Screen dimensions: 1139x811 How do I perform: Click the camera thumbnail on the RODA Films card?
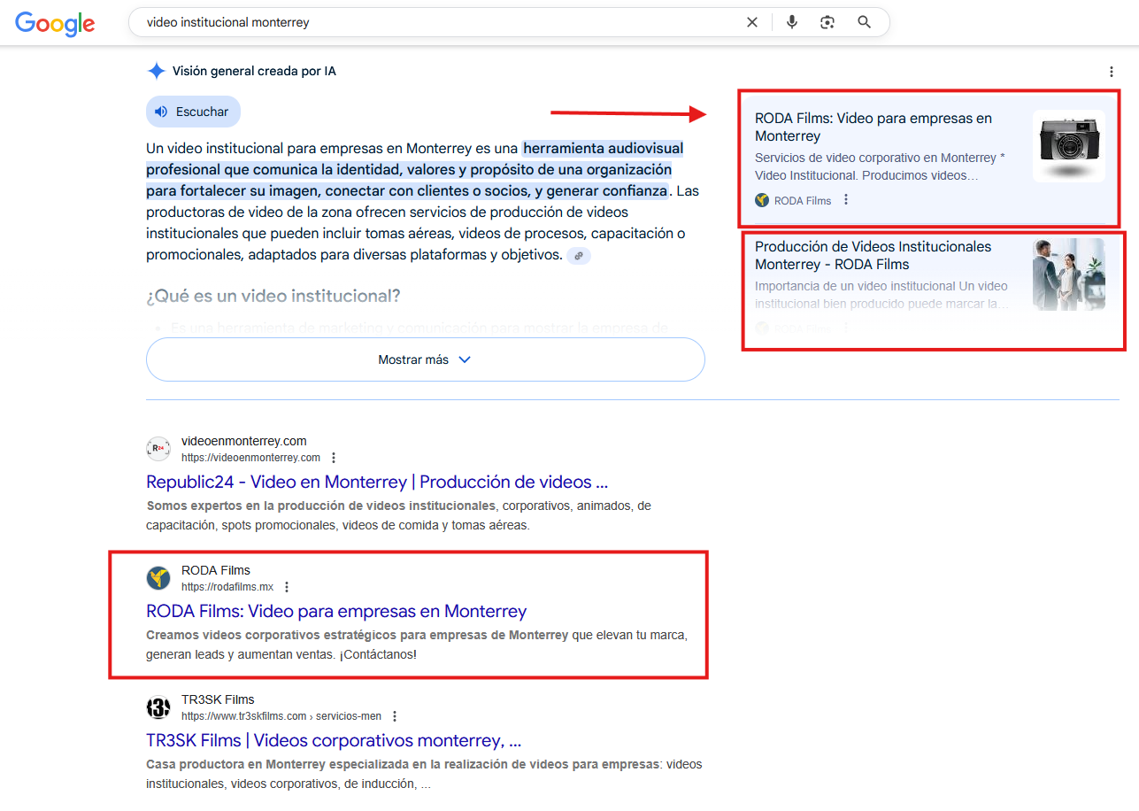[x=1068, y=147]
